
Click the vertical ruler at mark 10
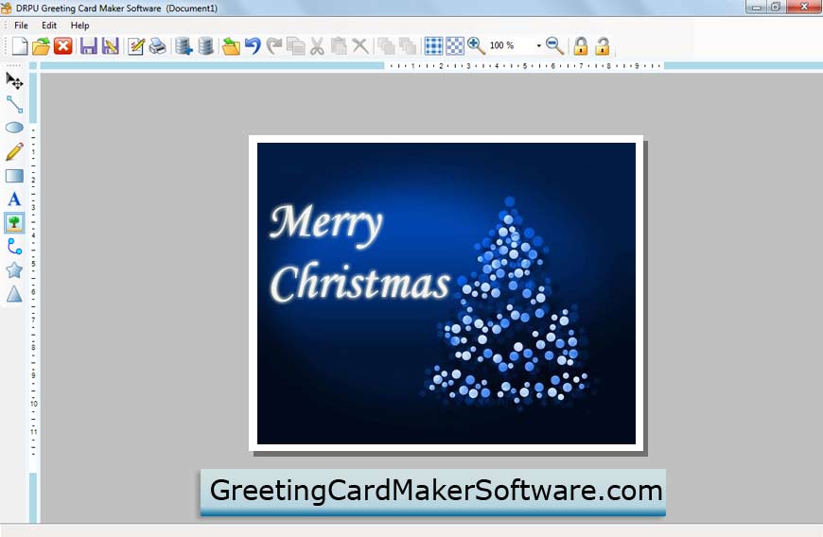tap(34, 404)
